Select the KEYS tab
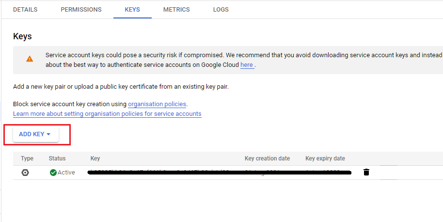The image size is (443, 222). click(132, 10)
